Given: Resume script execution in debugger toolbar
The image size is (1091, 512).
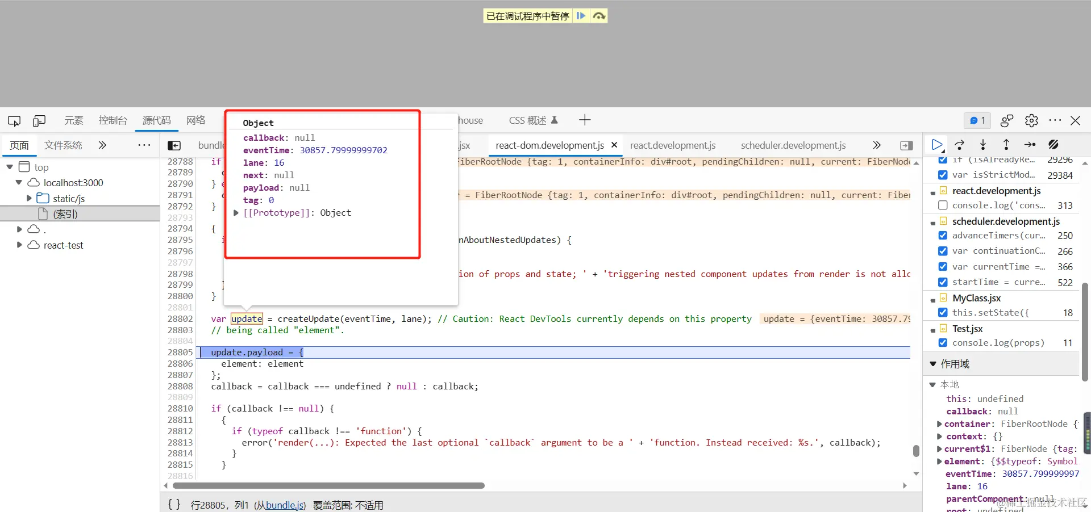Looking at the screenshot, I should tap(936, 145).
